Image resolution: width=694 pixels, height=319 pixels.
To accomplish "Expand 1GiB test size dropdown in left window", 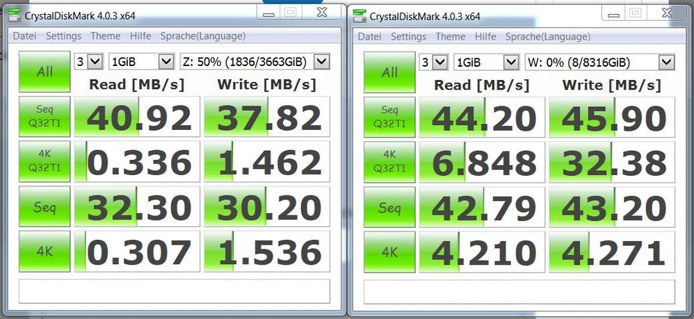I will coord(141,62).
